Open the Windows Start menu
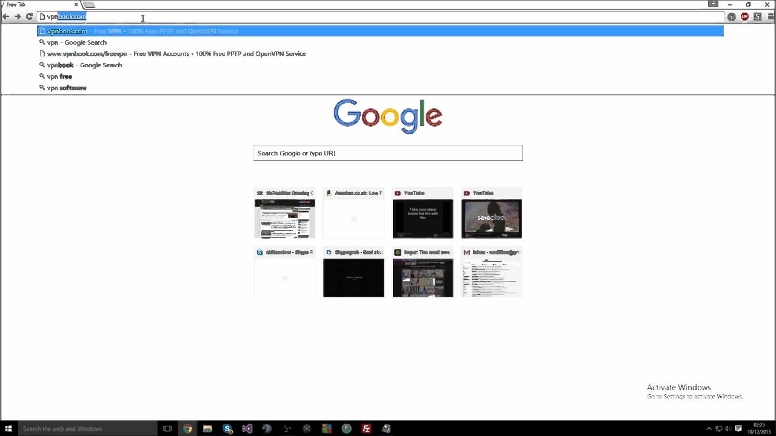This screenshot has height=436, width=776. pyautogui.click(x=8, y=429)
